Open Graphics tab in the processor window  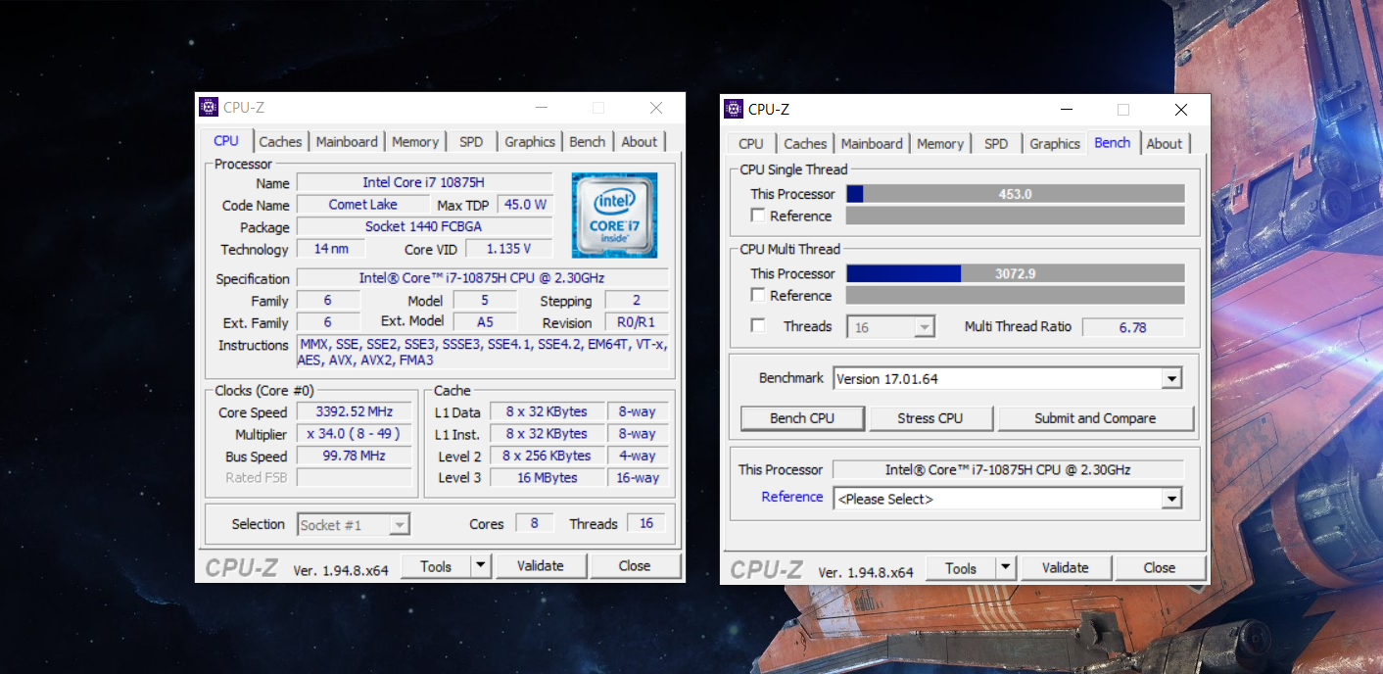click(530, 142)
